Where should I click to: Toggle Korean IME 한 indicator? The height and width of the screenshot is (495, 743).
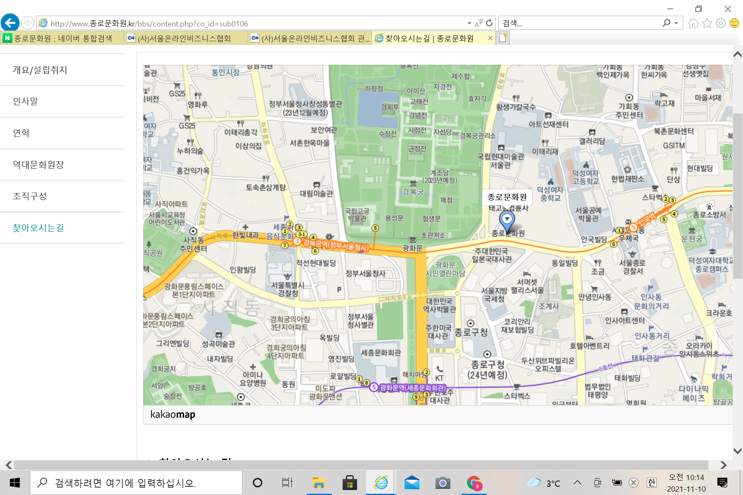[x=652, y=483]
